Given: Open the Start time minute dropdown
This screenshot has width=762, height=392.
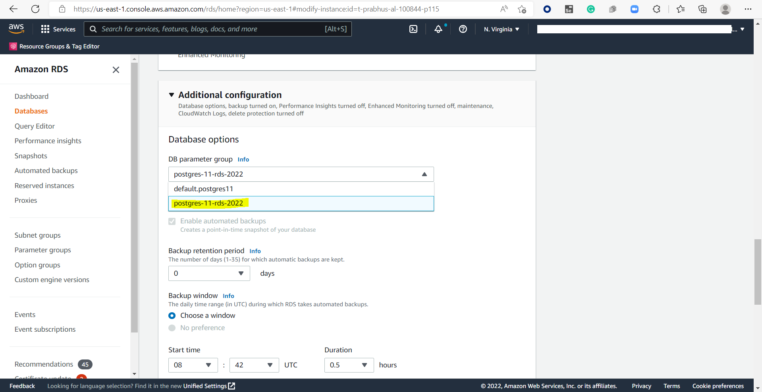Looking at the screenshot, I should pyautogui.click(x=254, y=365).
